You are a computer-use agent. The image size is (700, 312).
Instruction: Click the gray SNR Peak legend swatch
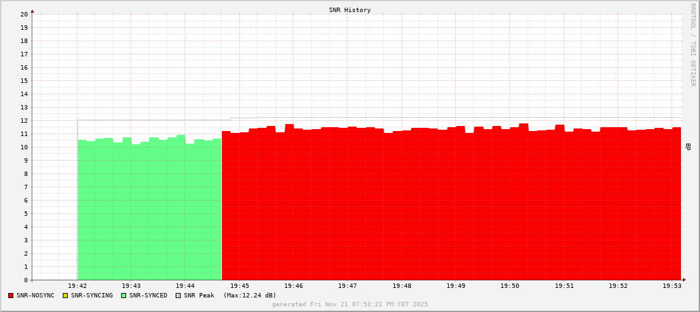(x=178, y=296)
